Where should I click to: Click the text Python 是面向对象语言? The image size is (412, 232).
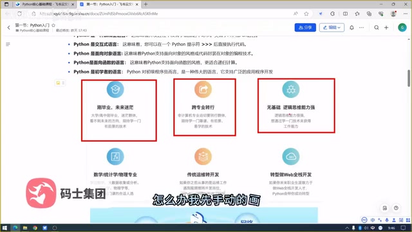98,53
